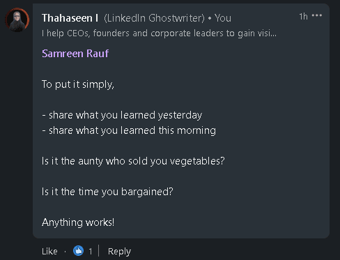
Task: View who reacted via the count 1
Action: (x=91, y=251)
